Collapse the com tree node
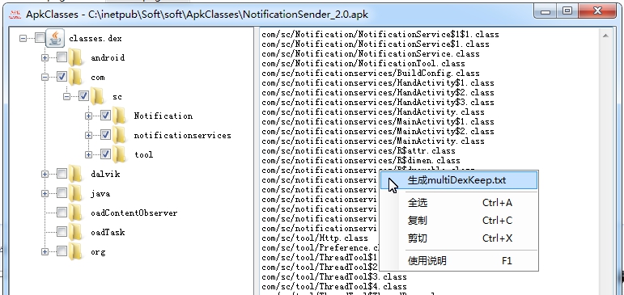624x295 pixels. 45,77
